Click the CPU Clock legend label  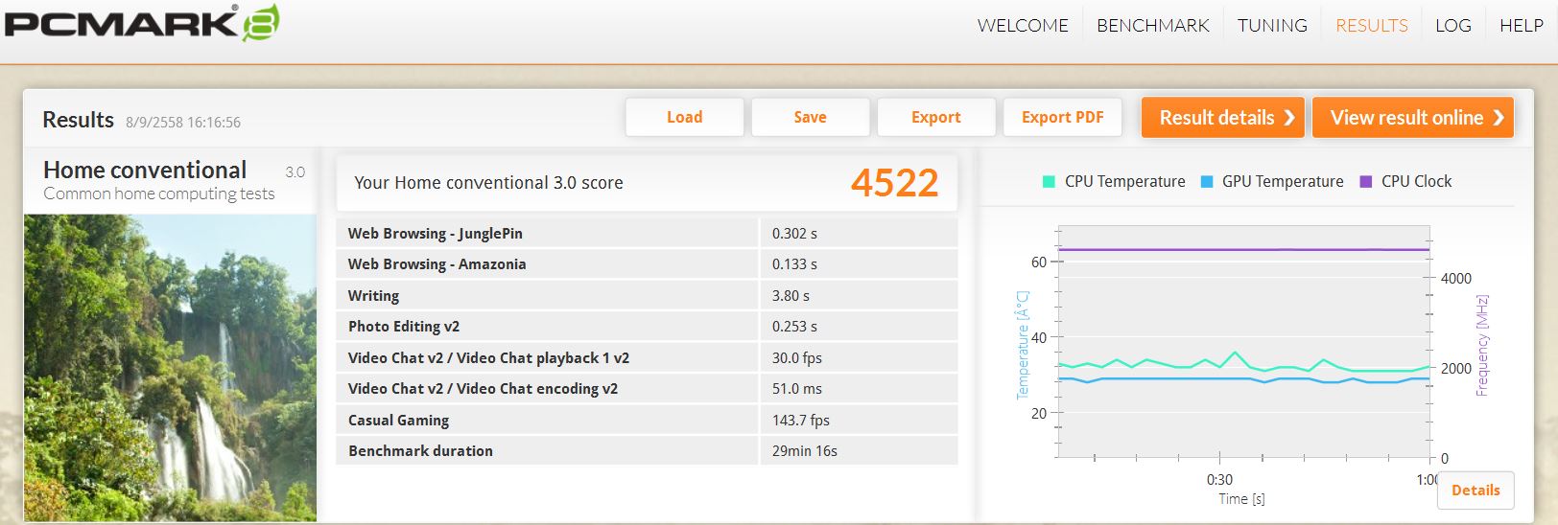1416,182
